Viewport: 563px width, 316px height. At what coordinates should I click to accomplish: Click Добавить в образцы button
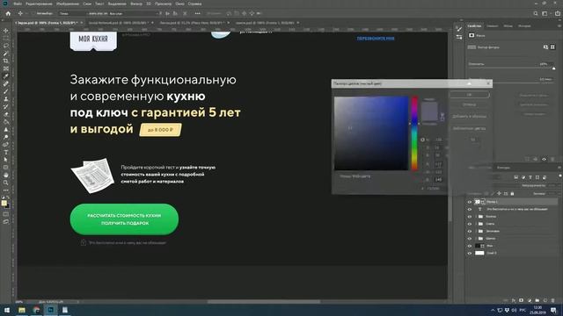tap(469, 117)
